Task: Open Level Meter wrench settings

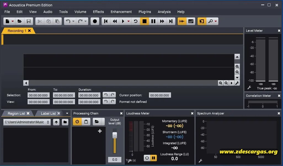Action: 249,87
